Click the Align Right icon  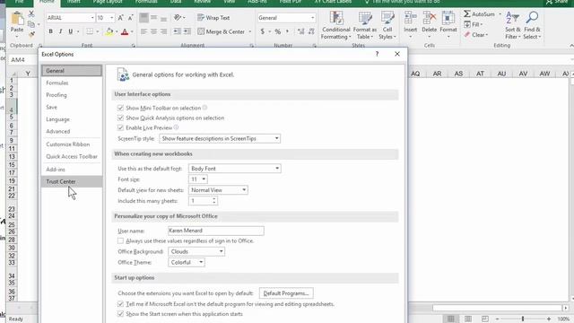pos(163,31)
